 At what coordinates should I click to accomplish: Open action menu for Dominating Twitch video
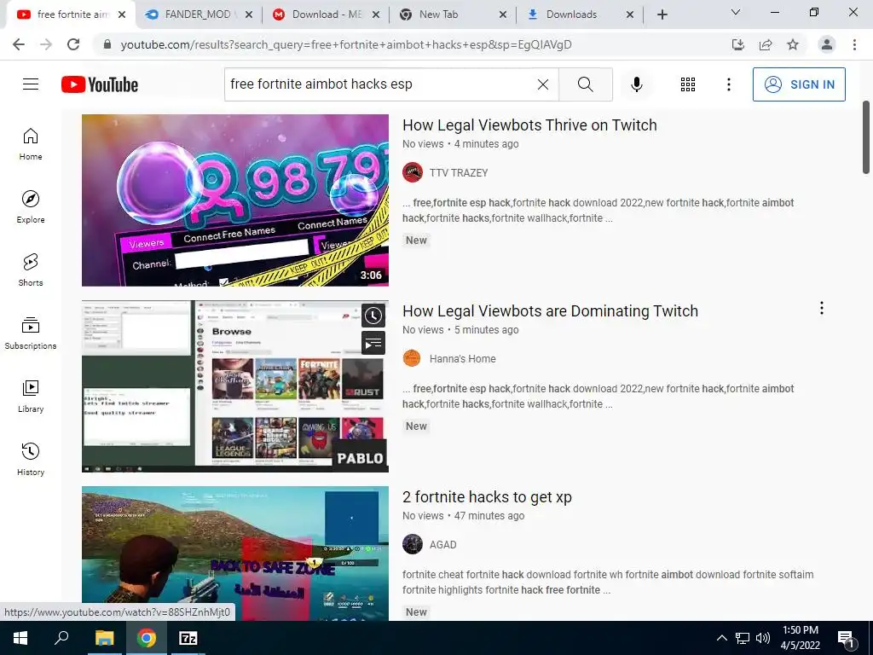(821, 308)
